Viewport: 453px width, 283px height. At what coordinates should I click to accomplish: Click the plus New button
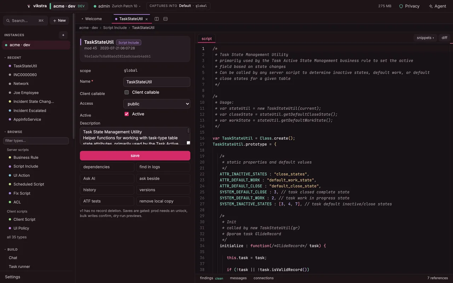[x=59, y=21]
